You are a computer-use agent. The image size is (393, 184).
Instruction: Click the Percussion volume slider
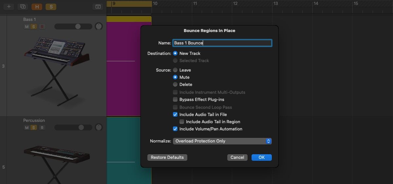(73, 127)
